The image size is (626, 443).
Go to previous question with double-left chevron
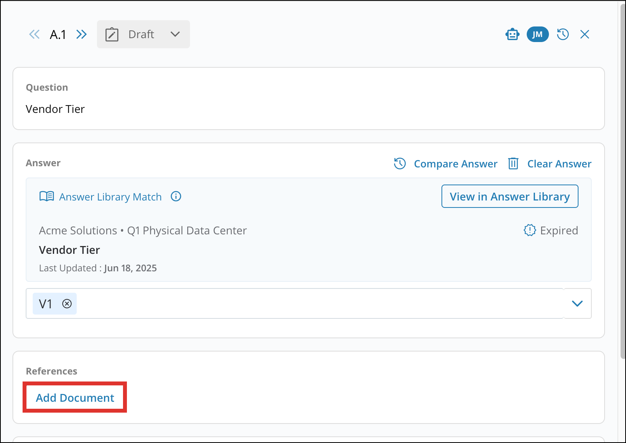click(34, 34)
